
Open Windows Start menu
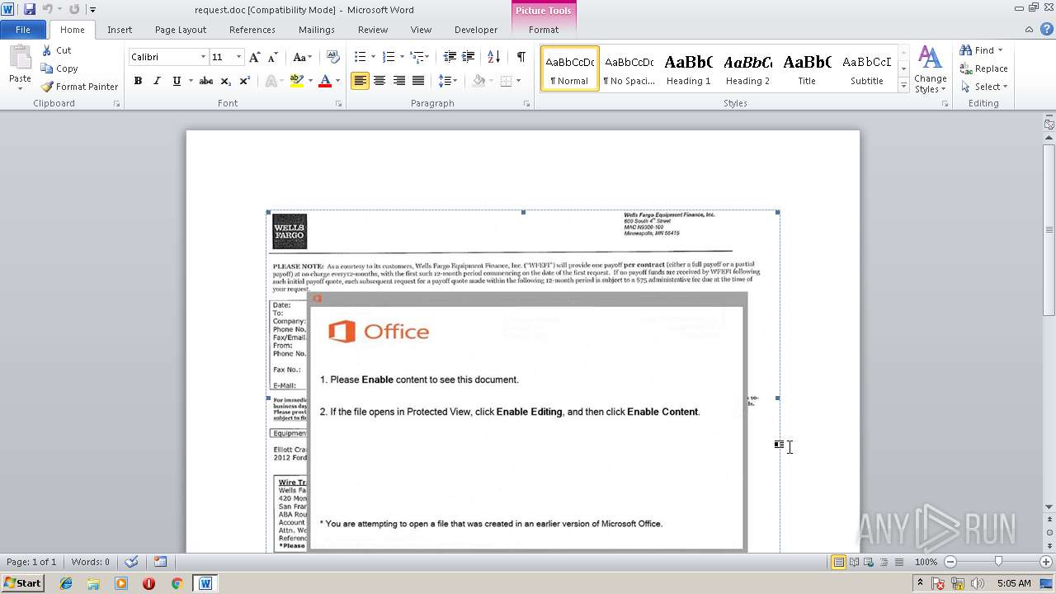22,583
